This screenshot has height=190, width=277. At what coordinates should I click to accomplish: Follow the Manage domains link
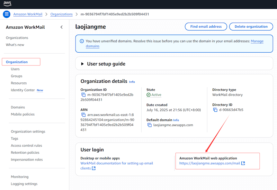click(257, 41)
